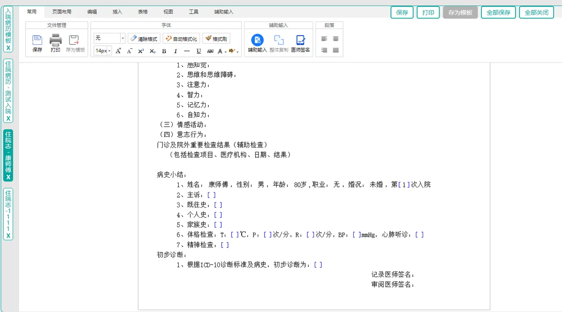Apply superscript X² formatting
Screen dimensions: 562x312
pyautogui.click(x=141, y=51)
